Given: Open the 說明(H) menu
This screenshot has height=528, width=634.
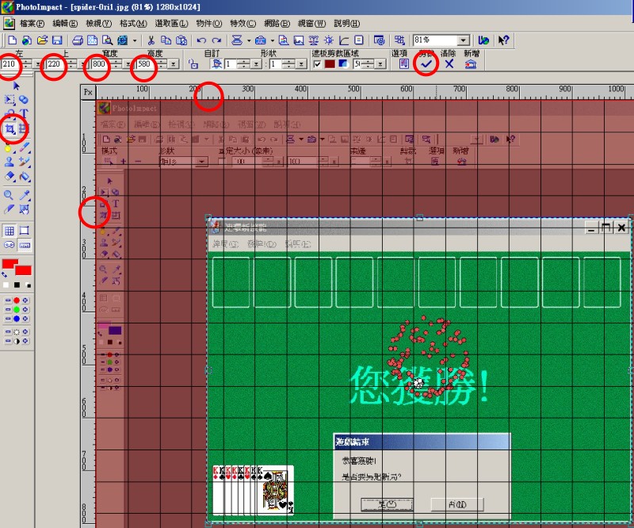Looking at the screenshot, I should point(347,24).
